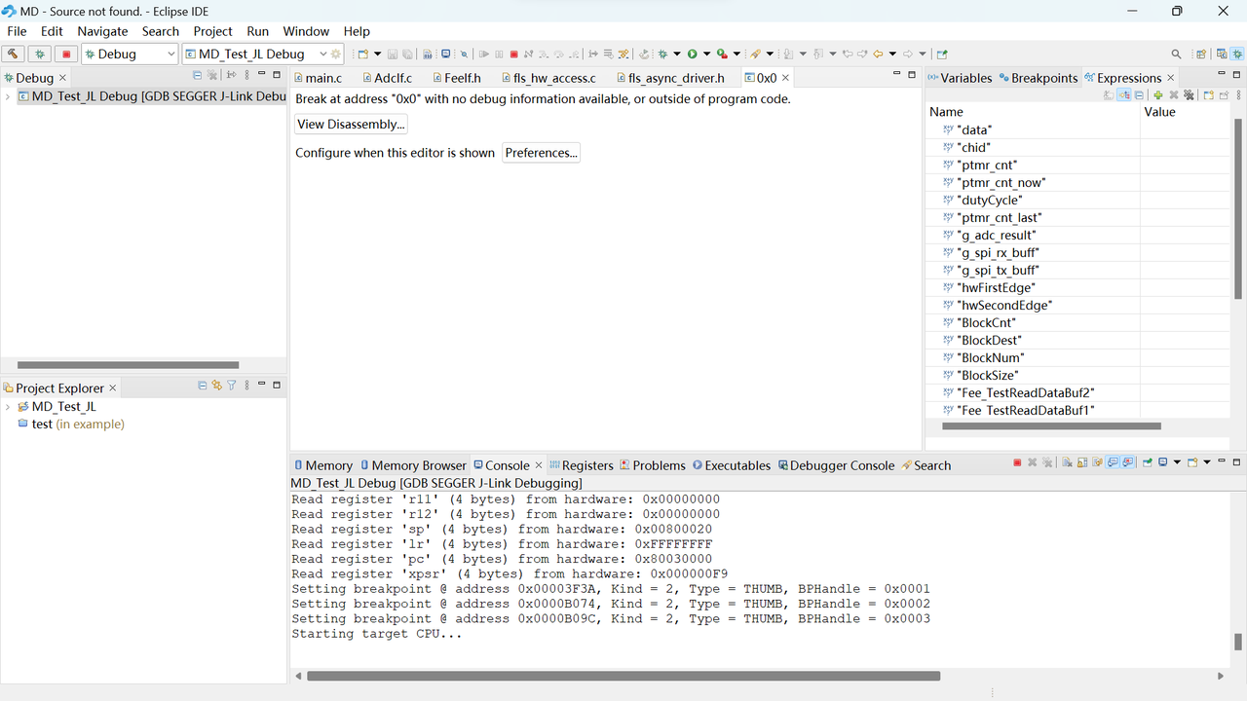This screenshot has height=701, width=1247.
Task: Open the Breakpoints tab
Action: [x=1039, y=78]
